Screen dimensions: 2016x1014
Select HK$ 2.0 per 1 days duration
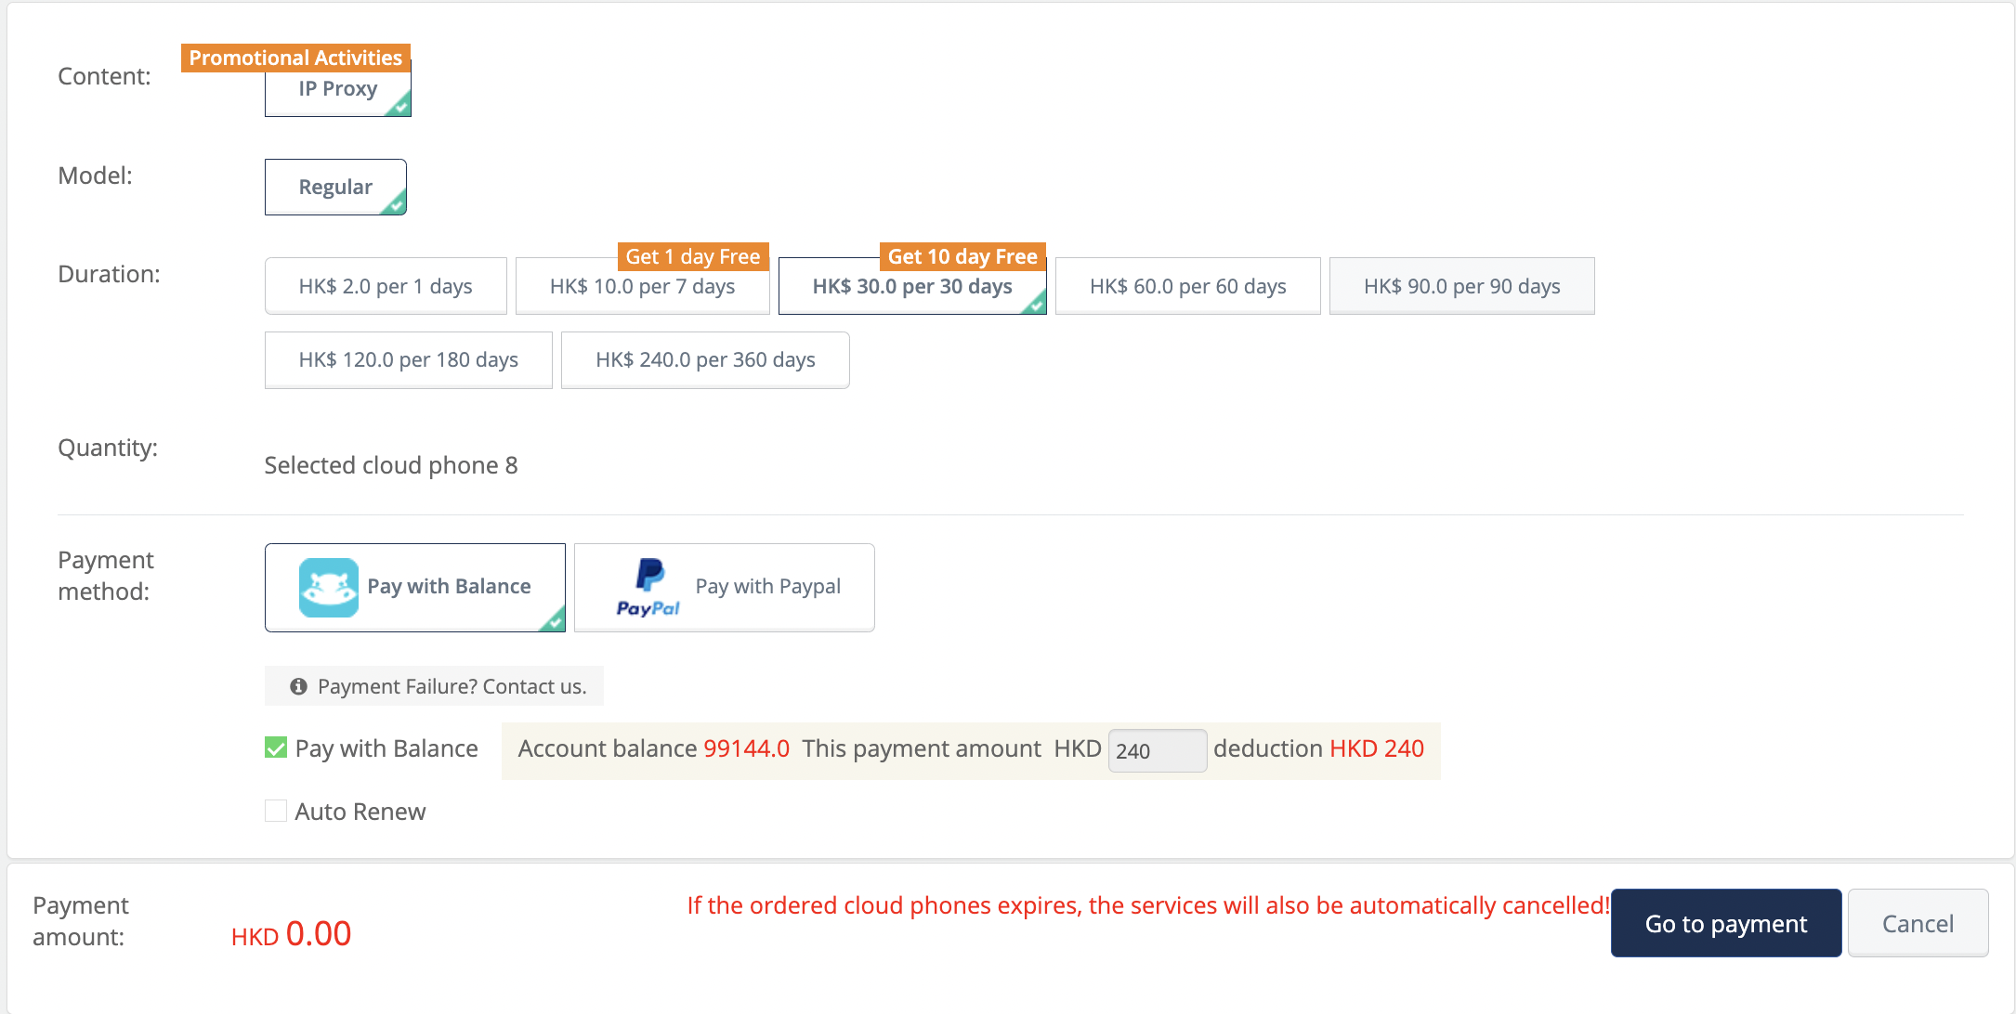coord(386,286)
